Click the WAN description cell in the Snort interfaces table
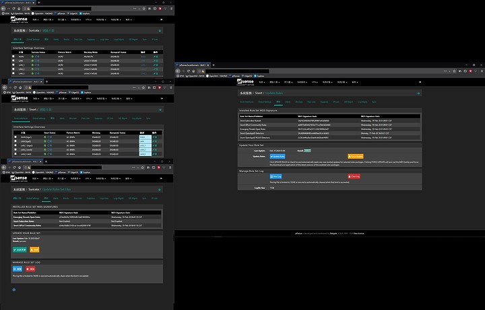Image resolution: width=485 pixels, height=310 pixels. (x=145, y=137)
